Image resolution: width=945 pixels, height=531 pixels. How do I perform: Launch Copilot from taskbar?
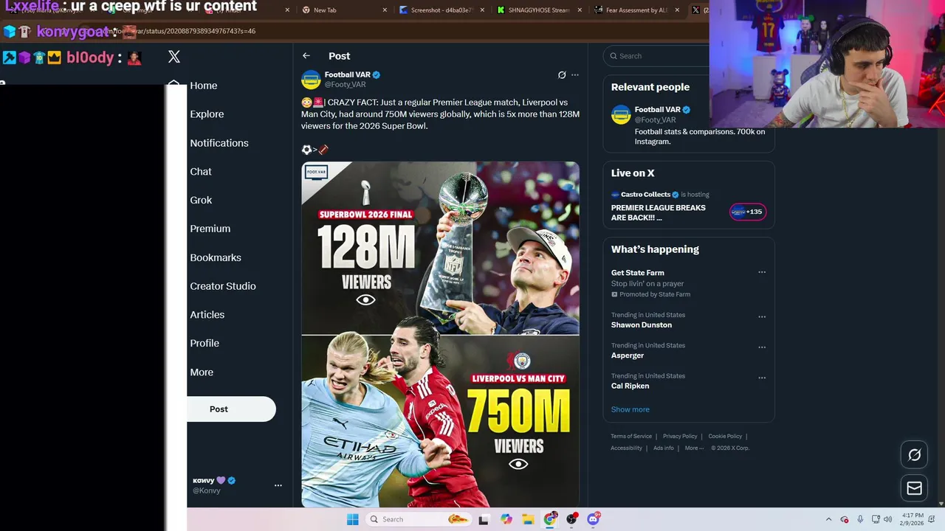[506, 519]
